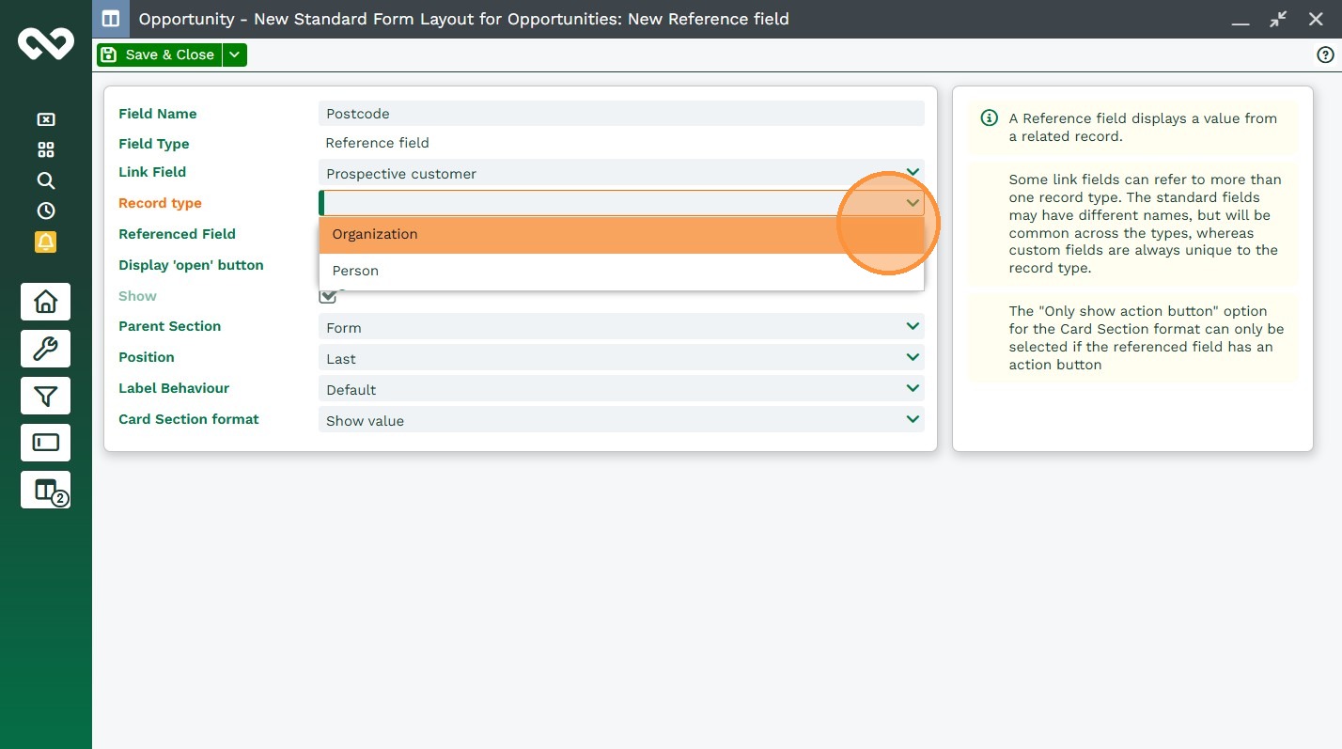Open the layout icon with badge 2

coord(45,490)
